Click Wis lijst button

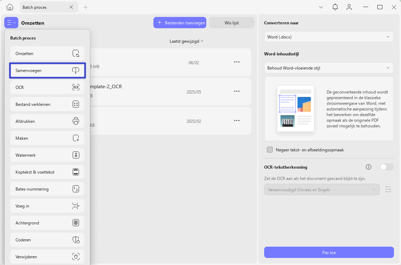coord(232,23)
